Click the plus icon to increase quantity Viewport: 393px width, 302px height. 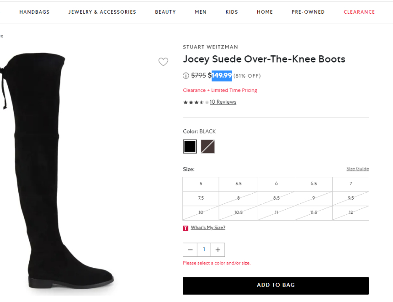218,249
